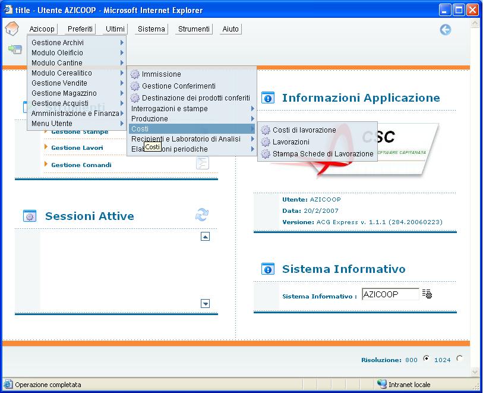Click the list-gear icon next to AZICOOP field
The image size is (483, 393).
click(x=427, y=294)
